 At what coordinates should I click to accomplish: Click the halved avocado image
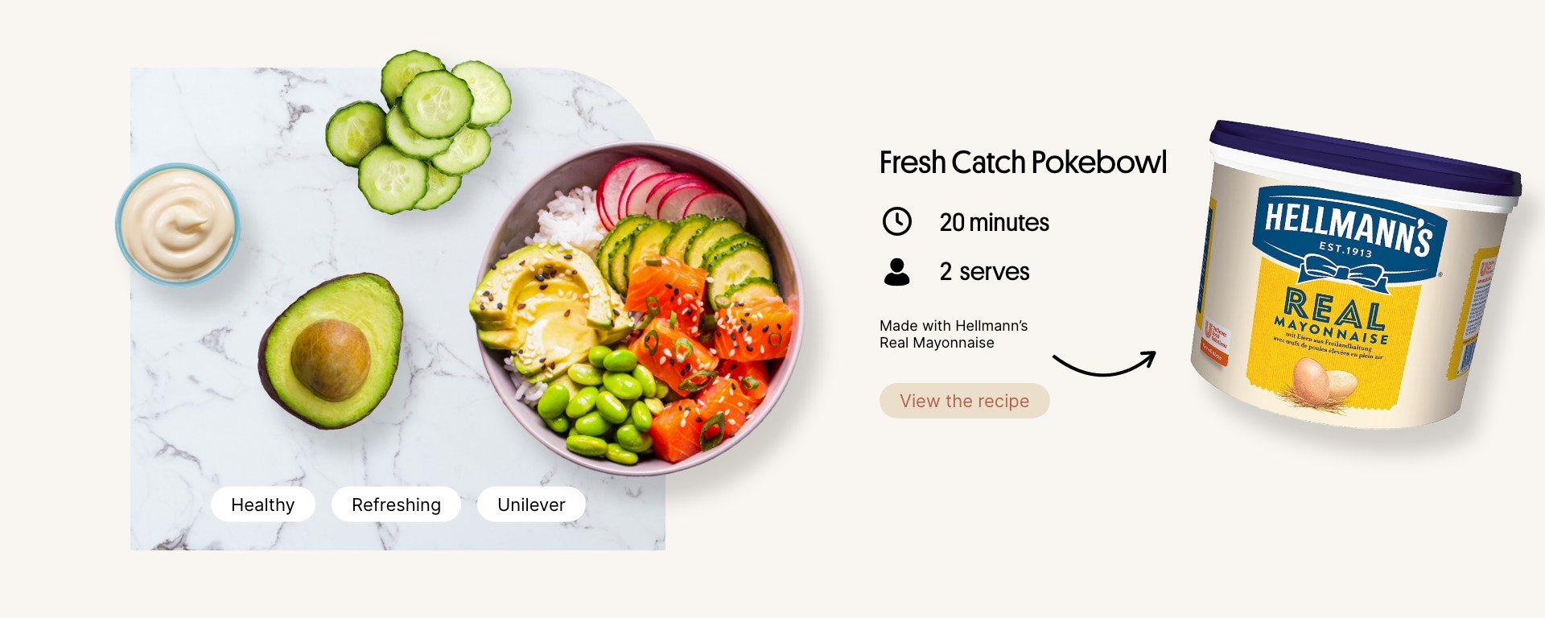click(x=331, y=351)
